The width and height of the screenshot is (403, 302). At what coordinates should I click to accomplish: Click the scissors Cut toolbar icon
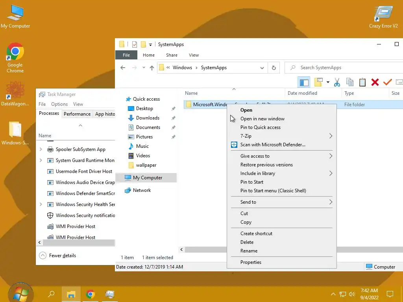337,82
